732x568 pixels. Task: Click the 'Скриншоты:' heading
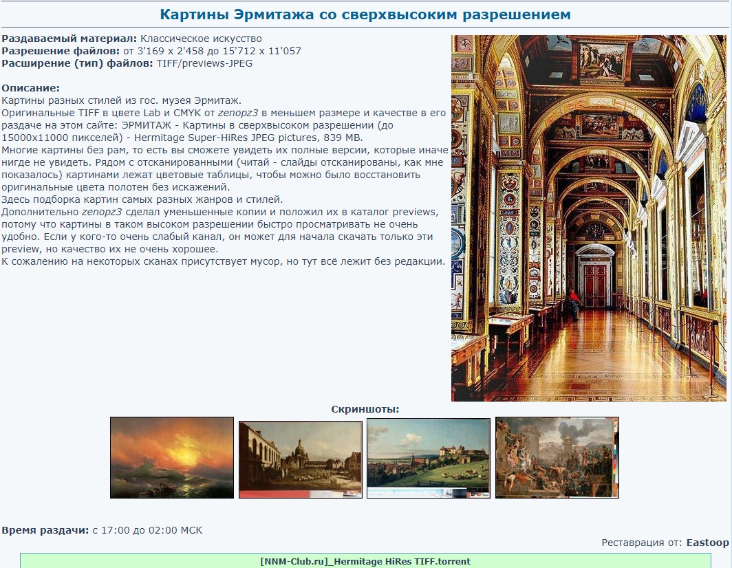[365, 409]
